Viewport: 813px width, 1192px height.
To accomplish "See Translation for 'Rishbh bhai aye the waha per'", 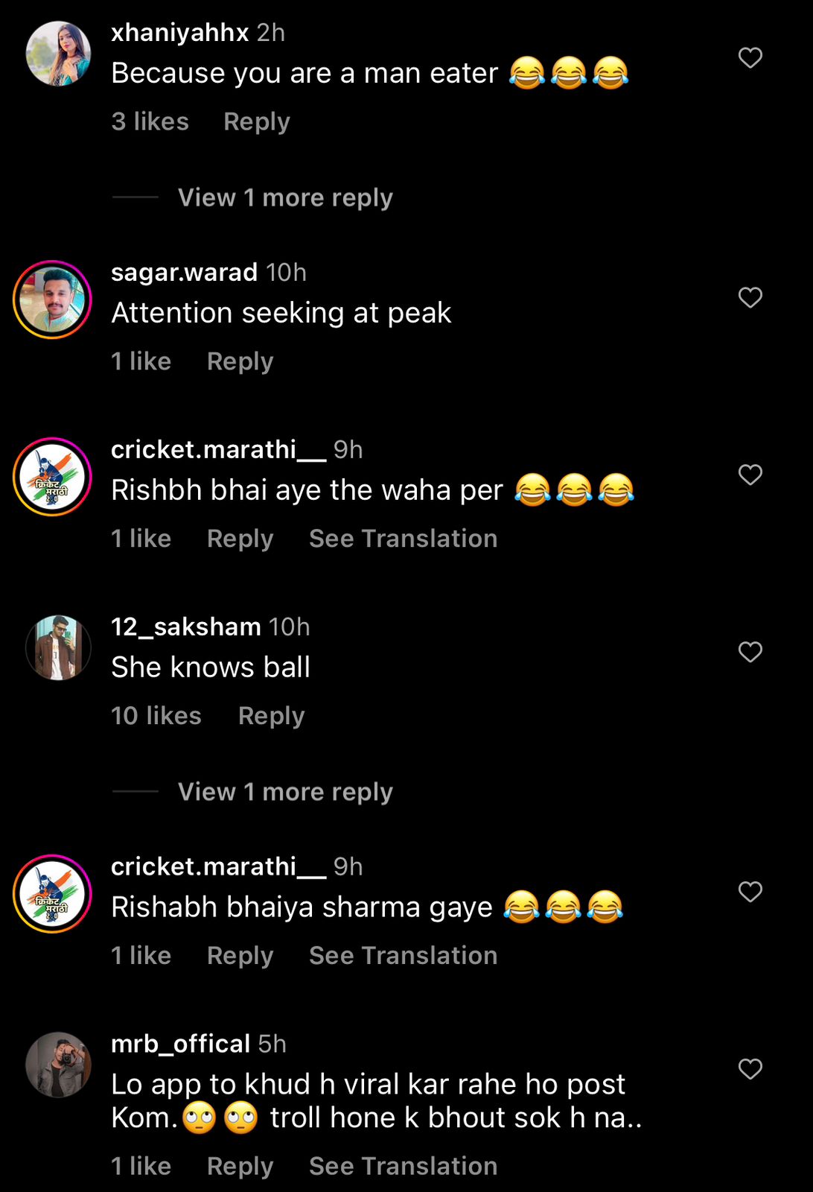I will [404, 539].
